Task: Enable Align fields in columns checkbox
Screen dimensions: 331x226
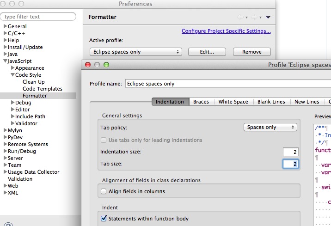Action: pyautogui.click(x=104, y=191)
